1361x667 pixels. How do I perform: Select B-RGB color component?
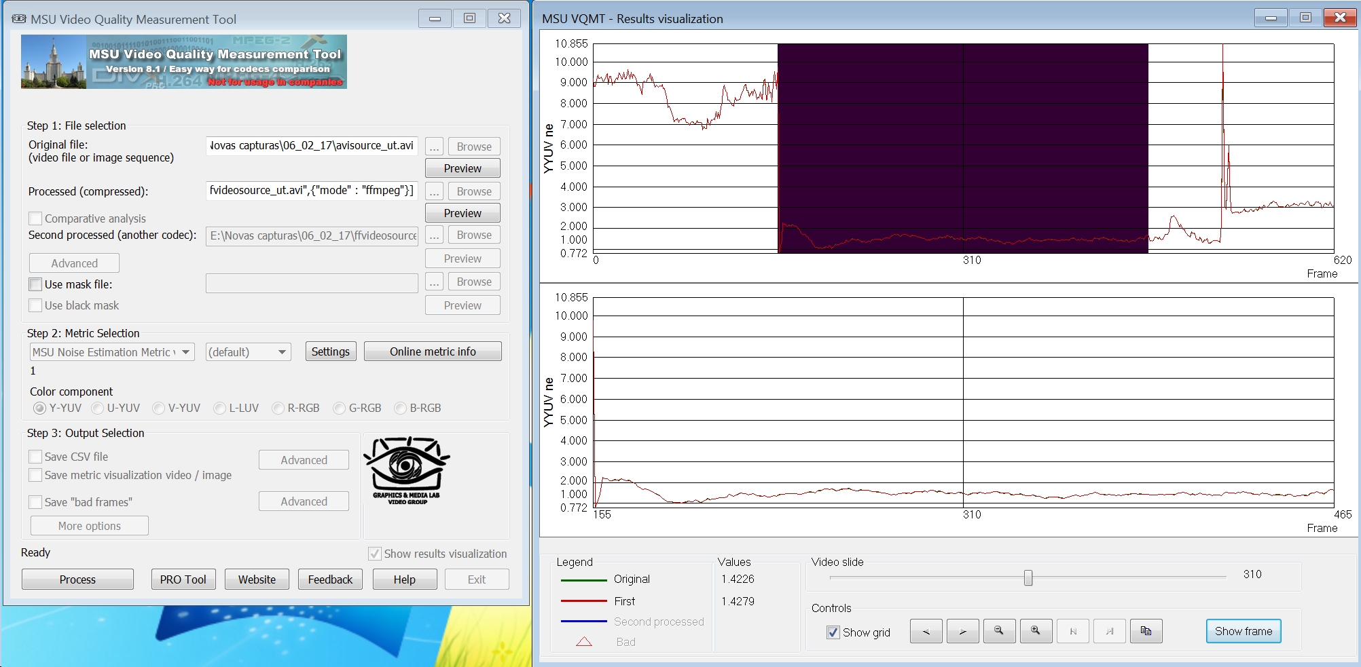(400, 408)
